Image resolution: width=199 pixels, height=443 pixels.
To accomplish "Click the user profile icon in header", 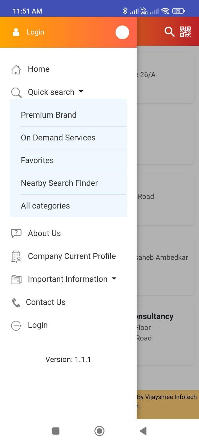I will click(16, 32).
